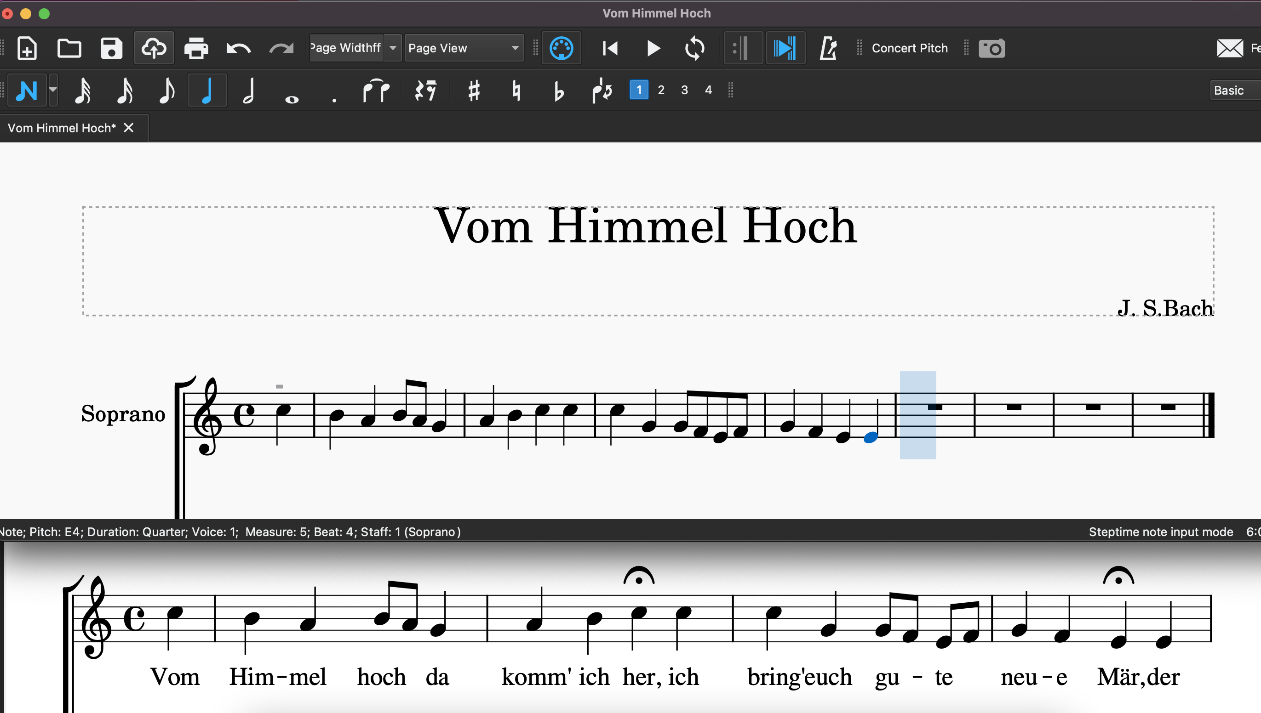Select the eighth note duration

click(167, 91)
